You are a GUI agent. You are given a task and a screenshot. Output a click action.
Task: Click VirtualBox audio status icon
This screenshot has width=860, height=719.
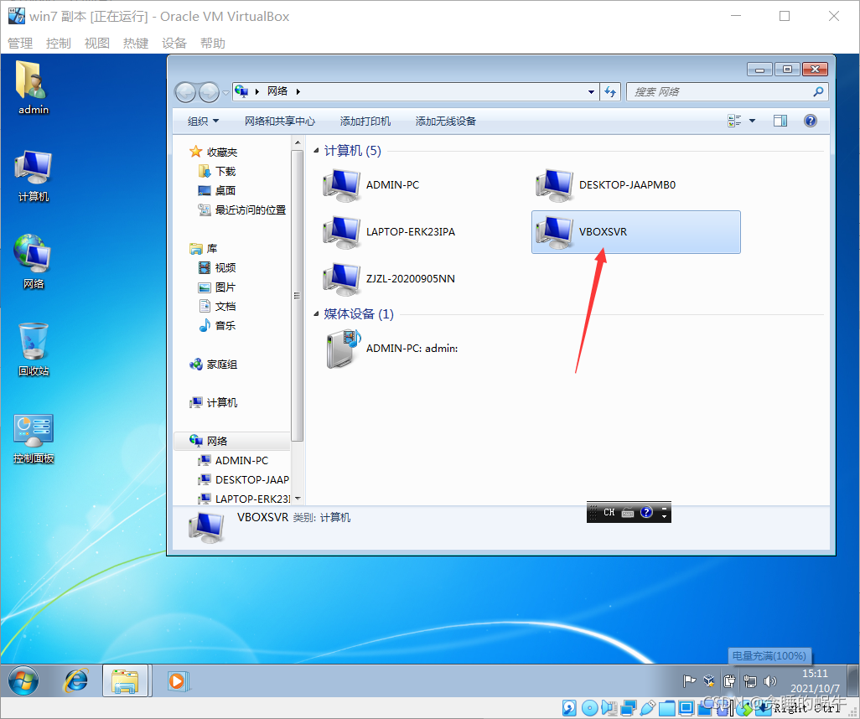pyautogui.click(x=609, y=708)
